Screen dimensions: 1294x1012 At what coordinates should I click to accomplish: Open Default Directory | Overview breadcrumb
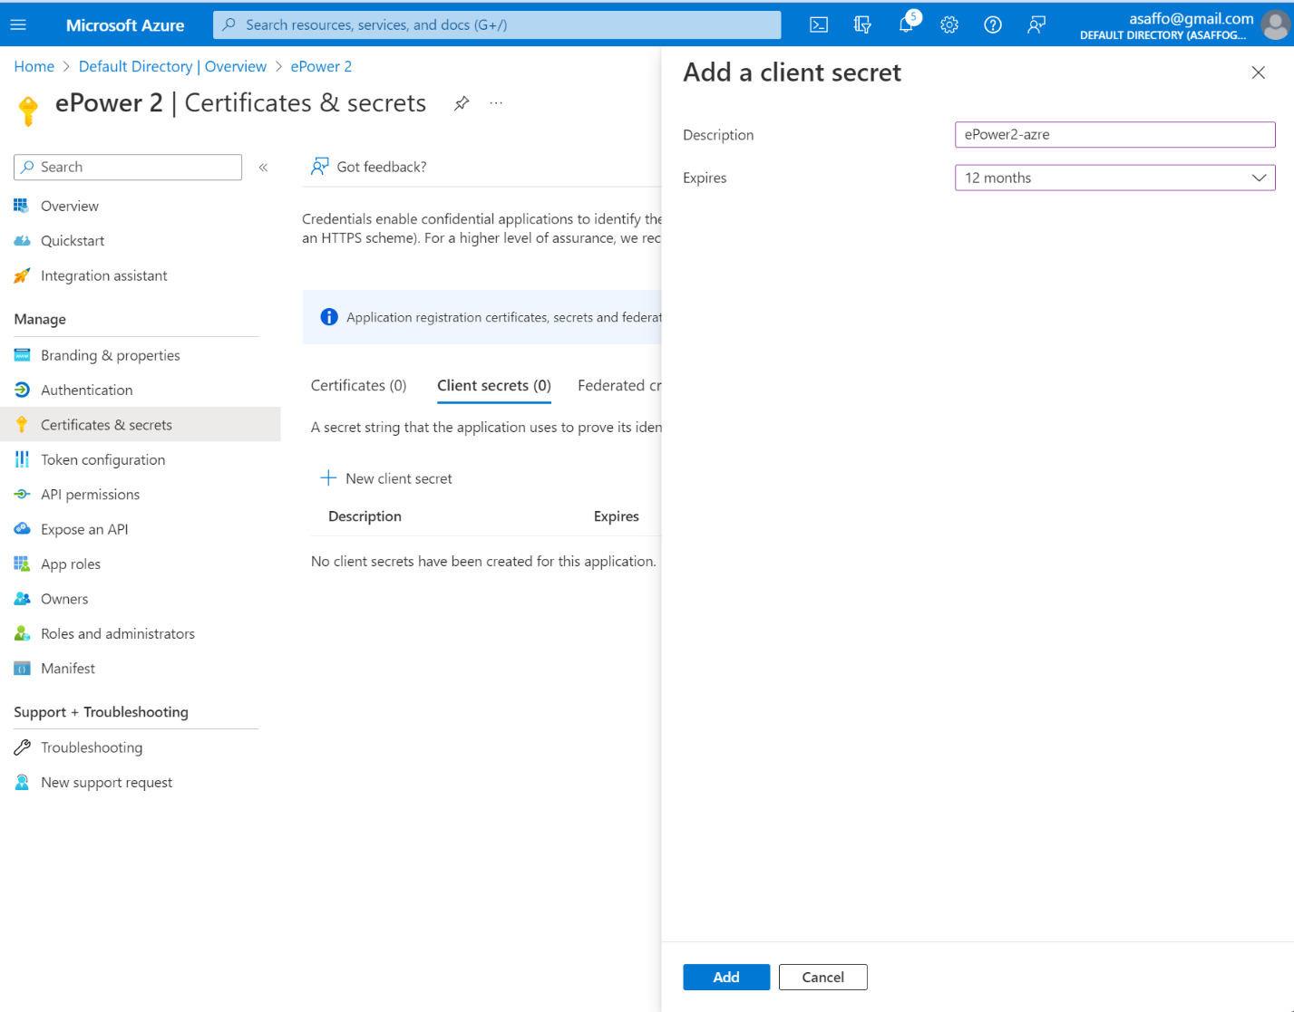click(x=172, y=66)
